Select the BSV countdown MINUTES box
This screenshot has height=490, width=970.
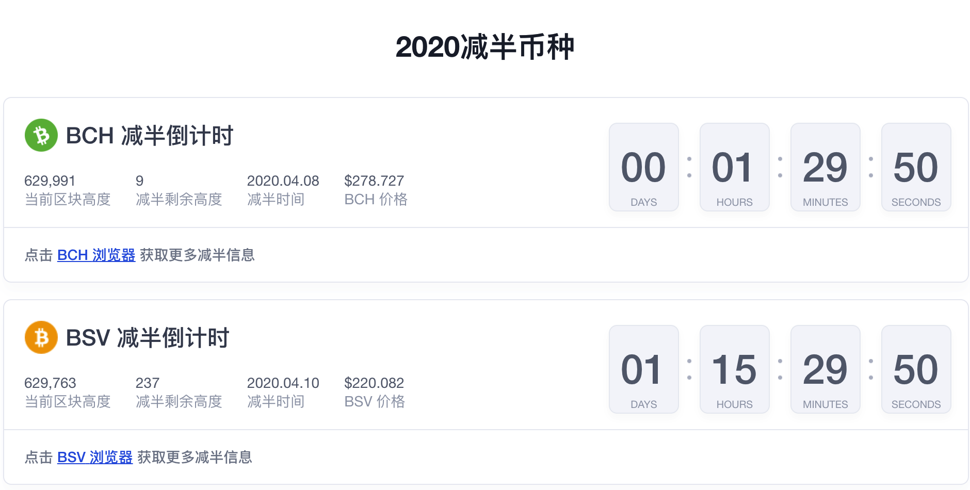(x=826, y=369)
